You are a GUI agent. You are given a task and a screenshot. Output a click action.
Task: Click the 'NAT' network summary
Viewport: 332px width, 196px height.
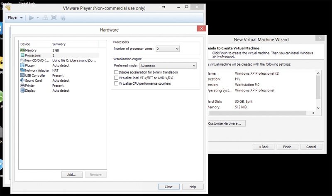pyautogui.click(x=55, y=70)
